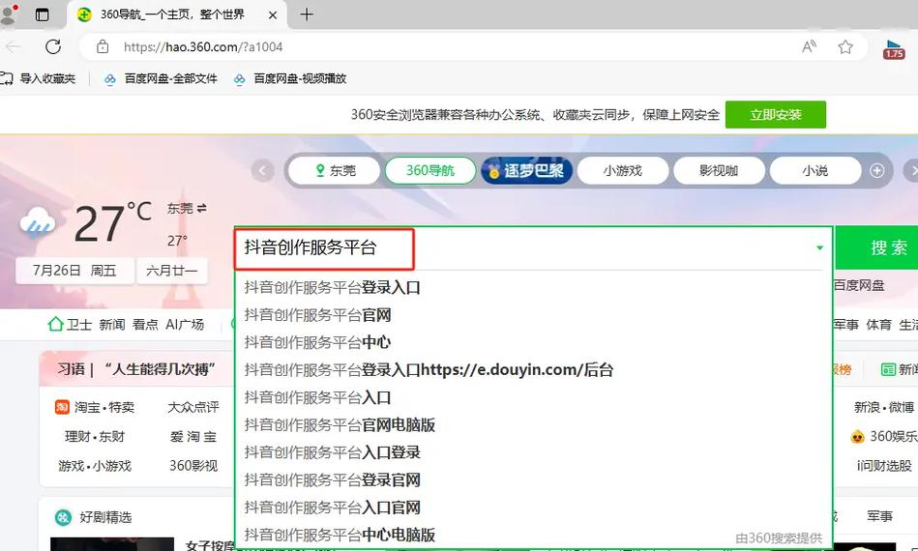Open 百度网盘-全部文件 bookmark
Screen dimensions: 918x551
click(x=161, y=79)
